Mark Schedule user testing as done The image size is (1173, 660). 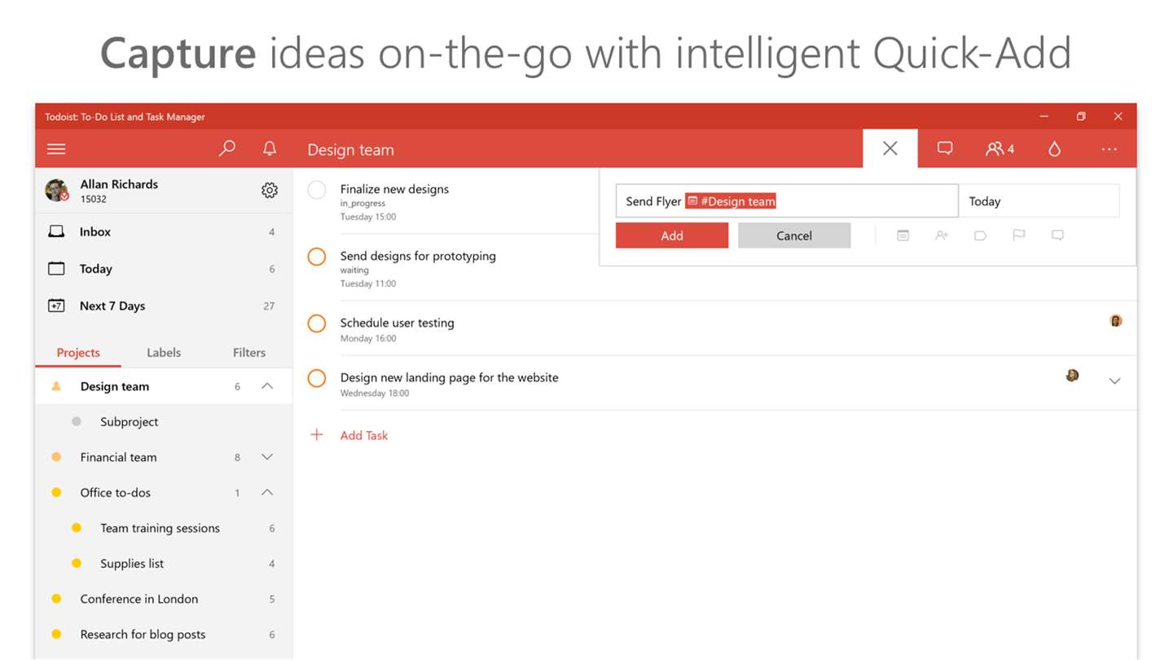(317, 323)
